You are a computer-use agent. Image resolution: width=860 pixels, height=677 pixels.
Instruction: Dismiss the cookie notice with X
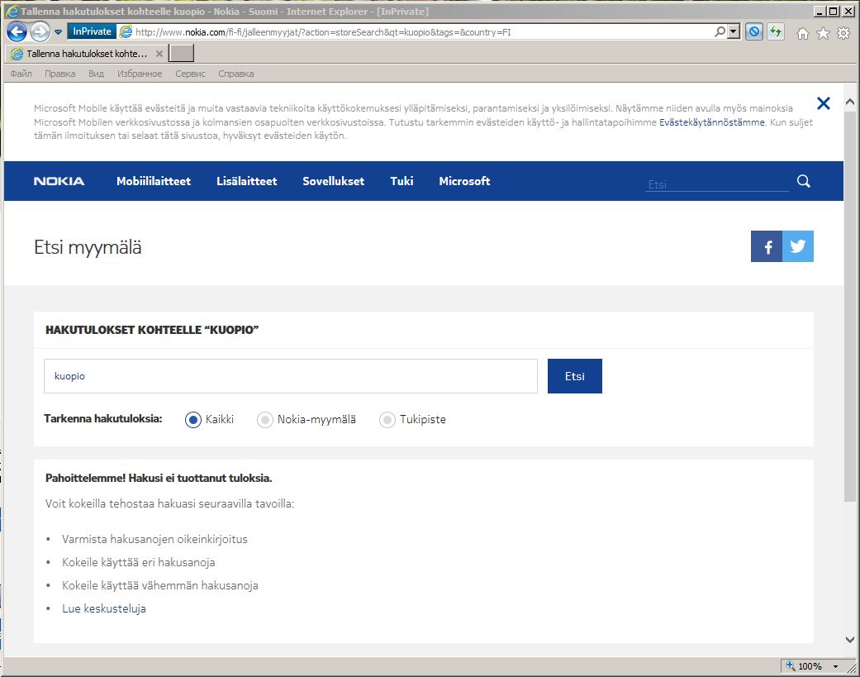823,103
